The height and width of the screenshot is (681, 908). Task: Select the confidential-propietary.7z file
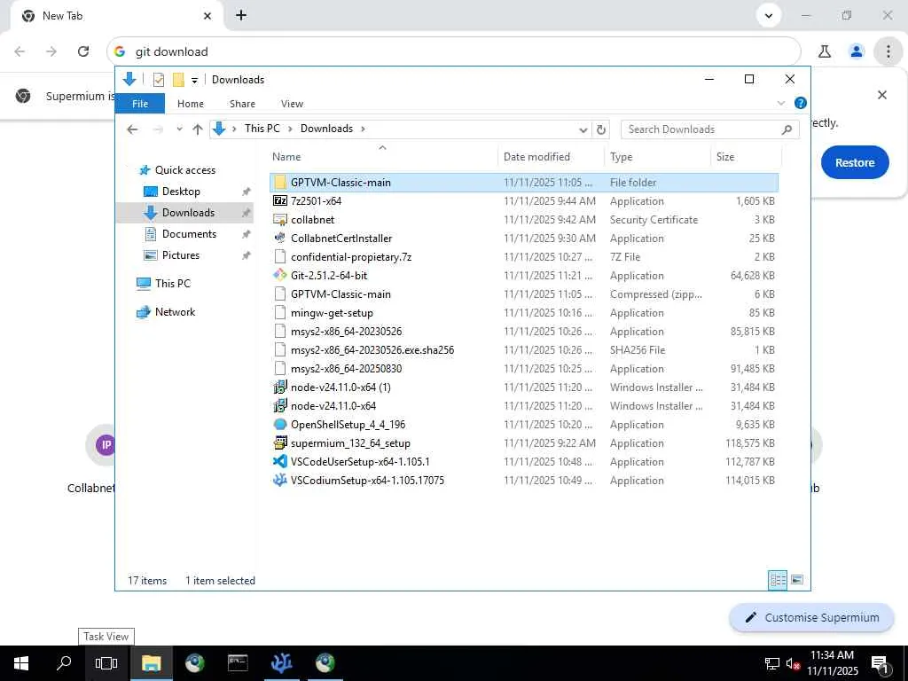(524, 256)
